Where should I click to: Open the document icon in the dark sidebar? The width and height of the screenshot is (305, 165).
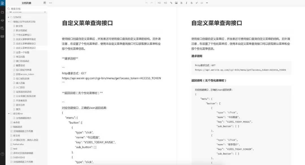2,3
